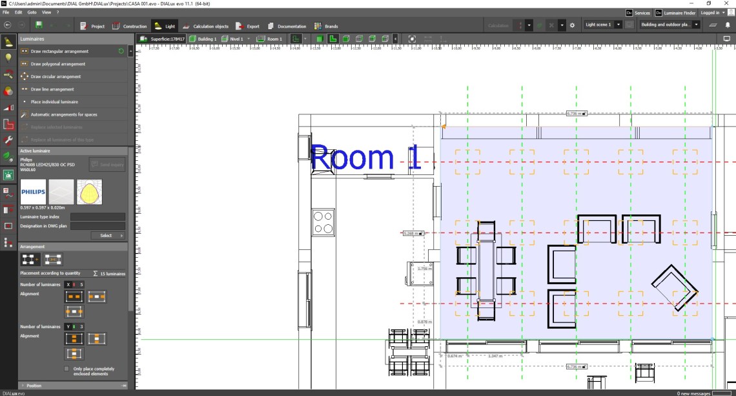Viewport: 736px width, 396px height.
Task: Click the Luminaire type index field
Action: 97,217
